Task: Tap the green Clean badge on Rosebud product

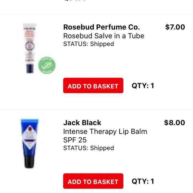Action: (47, 65)
